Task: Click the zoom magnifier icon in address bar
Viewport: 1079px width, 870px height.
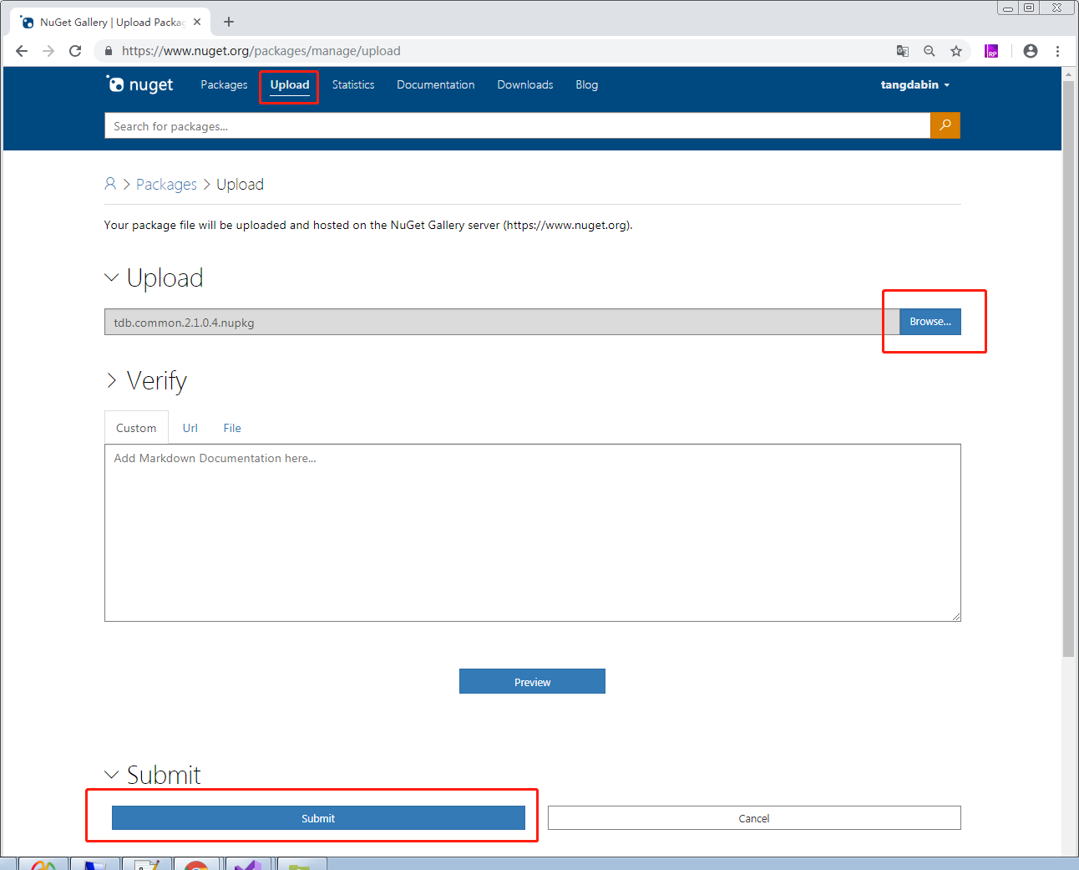Action: click(x=930, y=51)
